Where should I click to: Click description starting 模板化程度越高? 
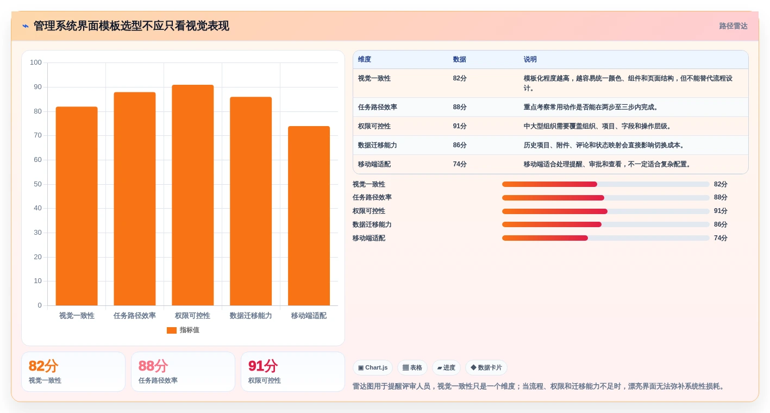628,83
